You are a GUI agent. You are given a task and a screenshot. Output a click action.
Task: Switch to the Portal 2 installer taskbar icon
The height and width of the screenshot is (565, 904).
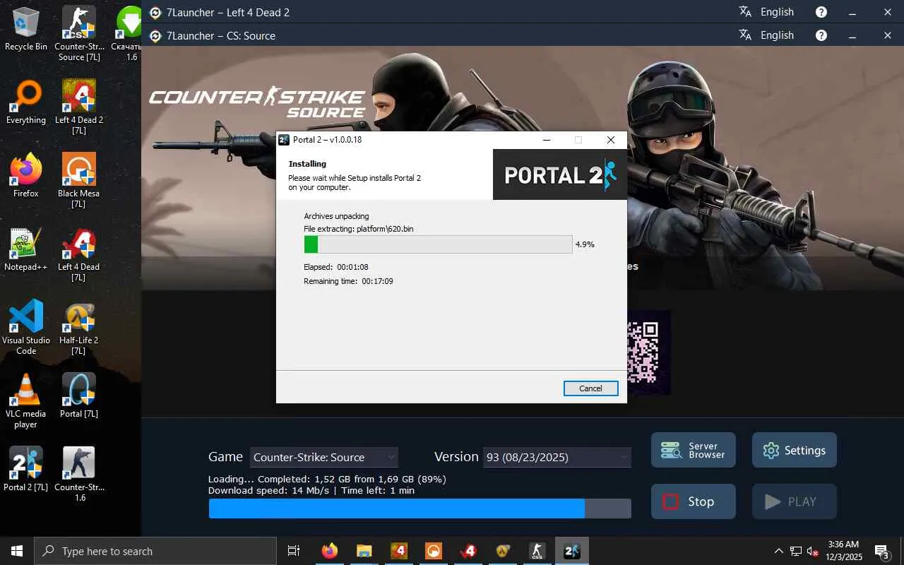pos(572,551)
